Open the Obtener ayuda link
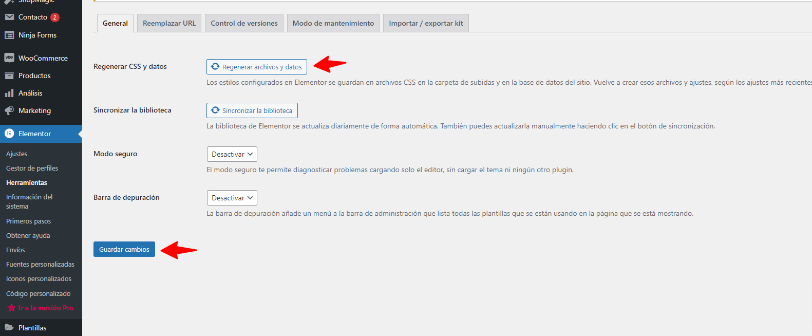Viewport: 812px width, 336px height. pyautogui.click(x=28, y=235)
